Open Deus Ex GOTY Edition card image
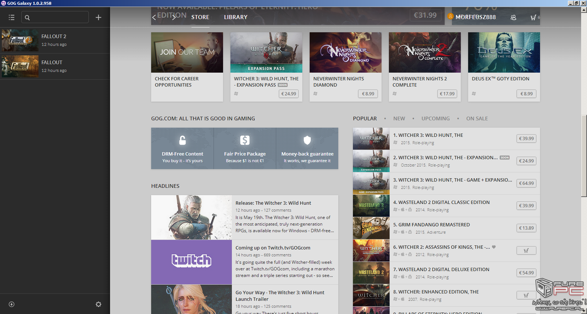 [504, 52]
